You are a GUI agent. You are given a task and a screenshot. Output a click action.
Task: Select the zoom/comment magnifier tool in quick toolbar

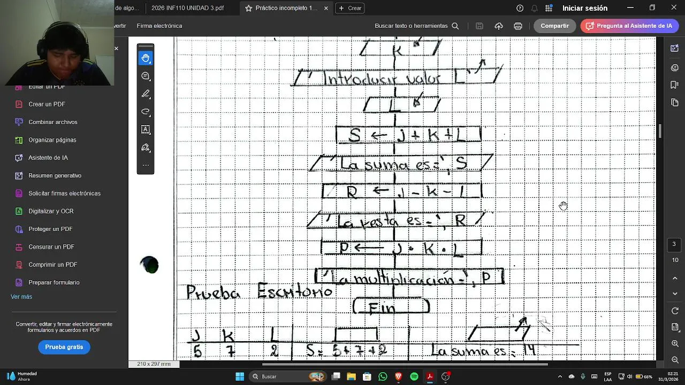(146, 76)
